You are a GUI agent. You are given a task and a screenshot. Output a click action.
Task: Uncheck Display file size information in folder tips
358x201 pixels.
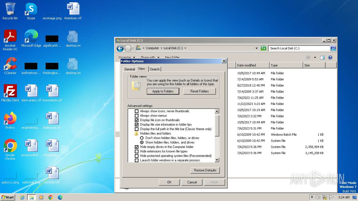136,125
